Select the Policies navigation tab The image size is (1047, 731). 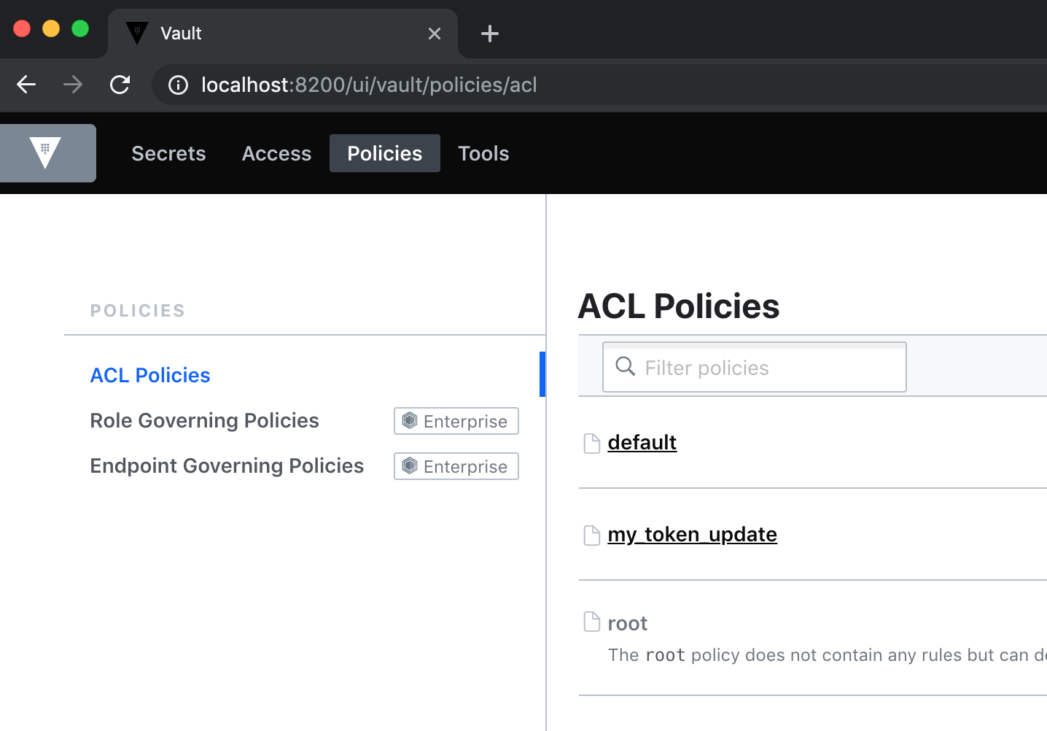[x=385, y=153]
